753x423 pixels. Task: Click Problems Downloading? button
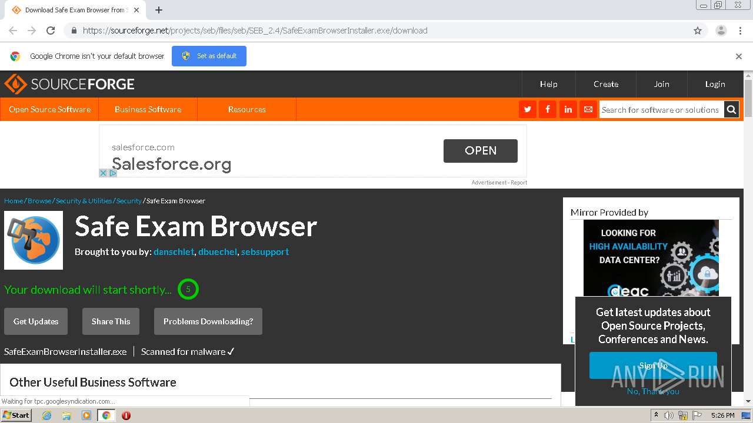point(208,321)
